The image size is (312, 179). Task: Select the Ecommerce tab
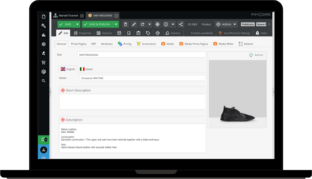pyautogui.click(x=146, y=44)
